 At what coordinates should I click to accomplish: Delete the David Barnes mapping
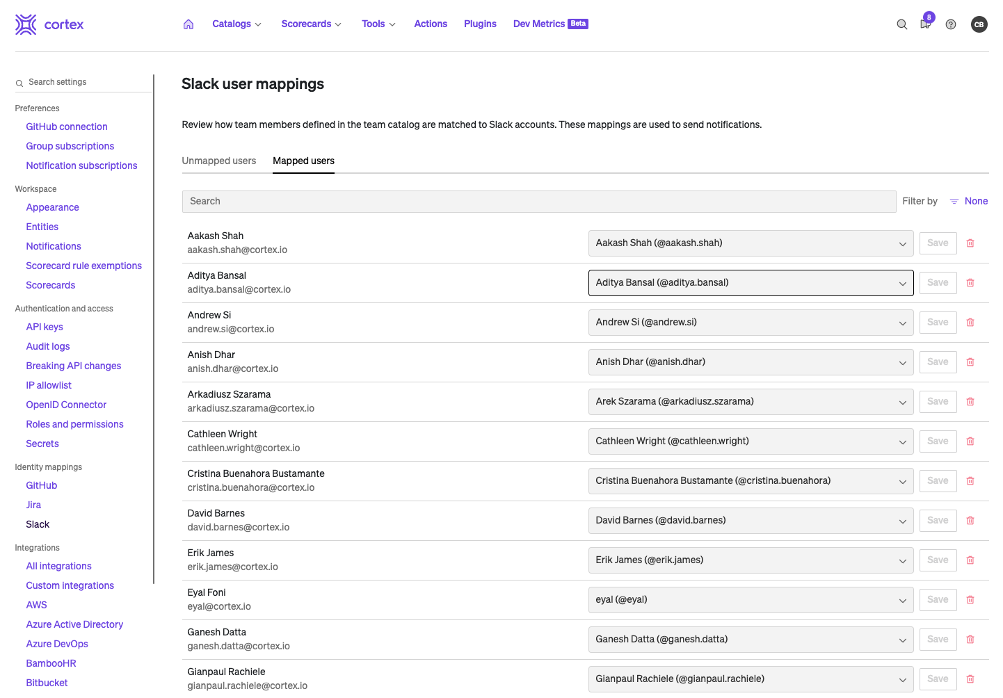coord(970,521)
